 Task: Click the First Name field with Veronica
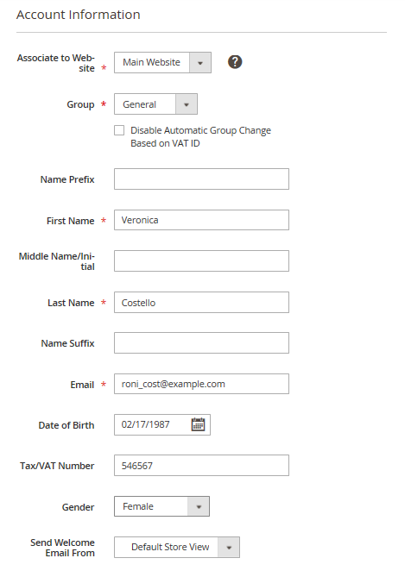pos(201,220)
